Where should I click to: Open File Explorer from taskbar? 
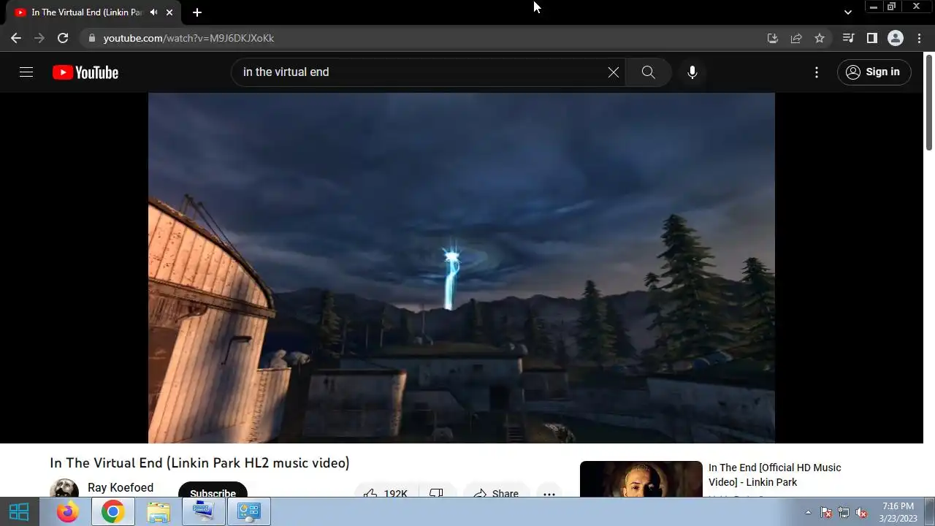point(159,512)
